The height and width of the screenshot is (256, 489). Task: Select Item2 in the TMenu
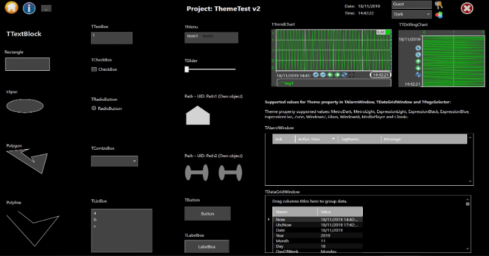208,37
